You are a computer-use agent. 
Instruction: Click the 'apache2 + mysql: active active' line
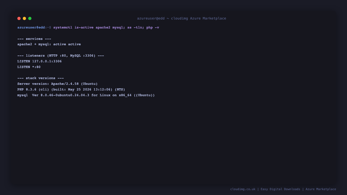pos(49,44)
